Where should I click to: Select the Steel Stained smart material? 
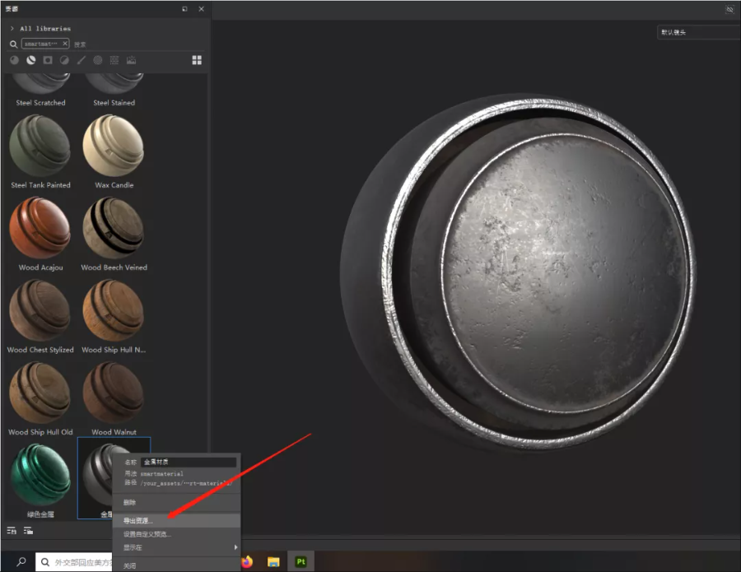point(114,90)
